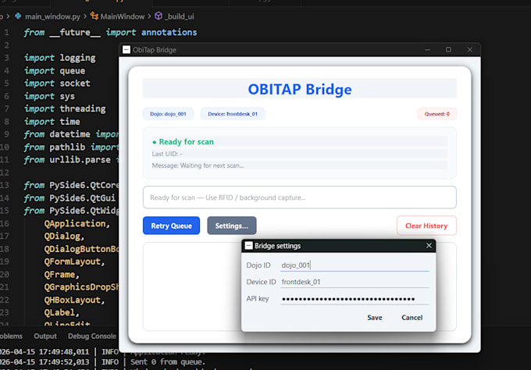Click the Dojo ID label in dialog
This screenshot has width=531, height=370.
(x=258, y=265)
